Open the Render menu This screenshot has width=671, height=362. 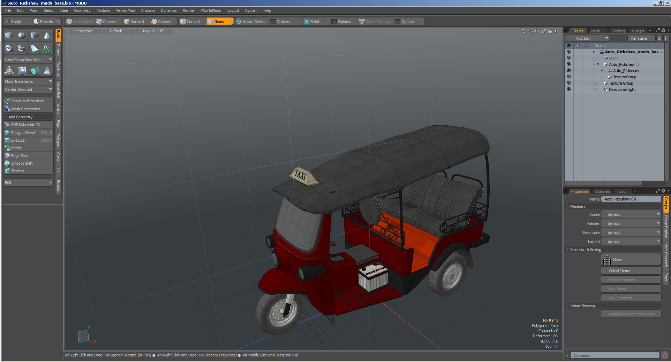click(189, 10)
